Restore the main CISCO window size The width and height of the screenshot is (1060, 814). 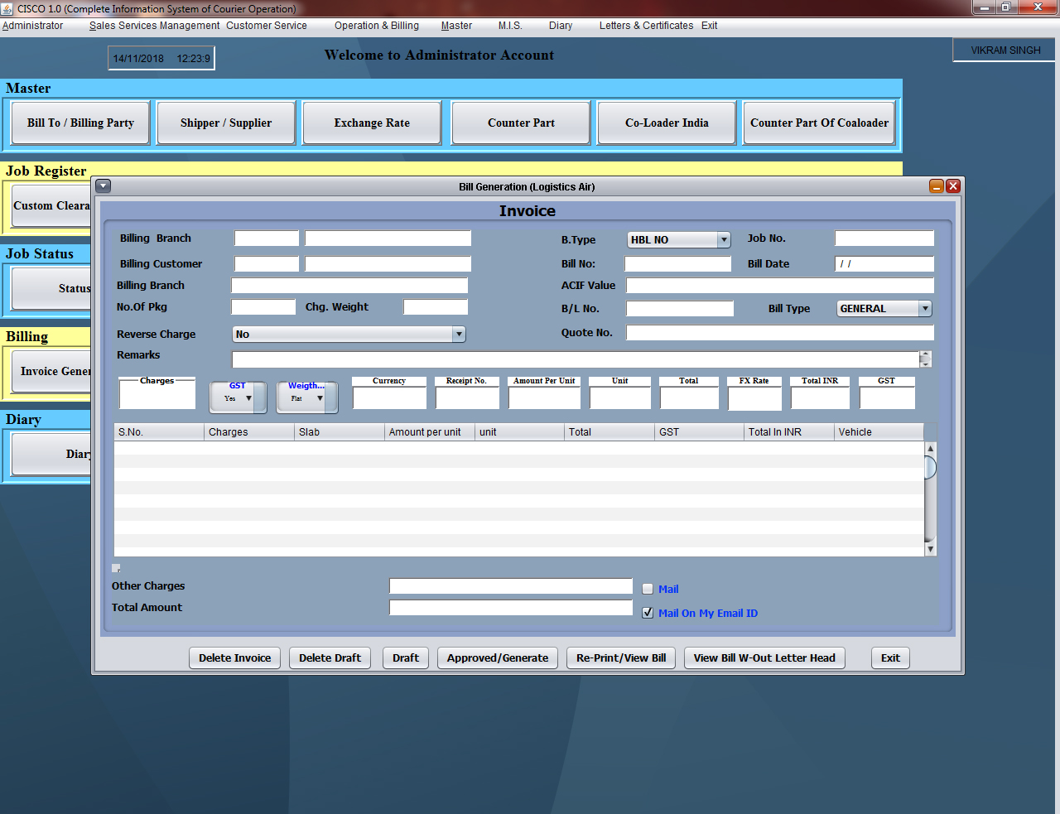click(1006, 7)
